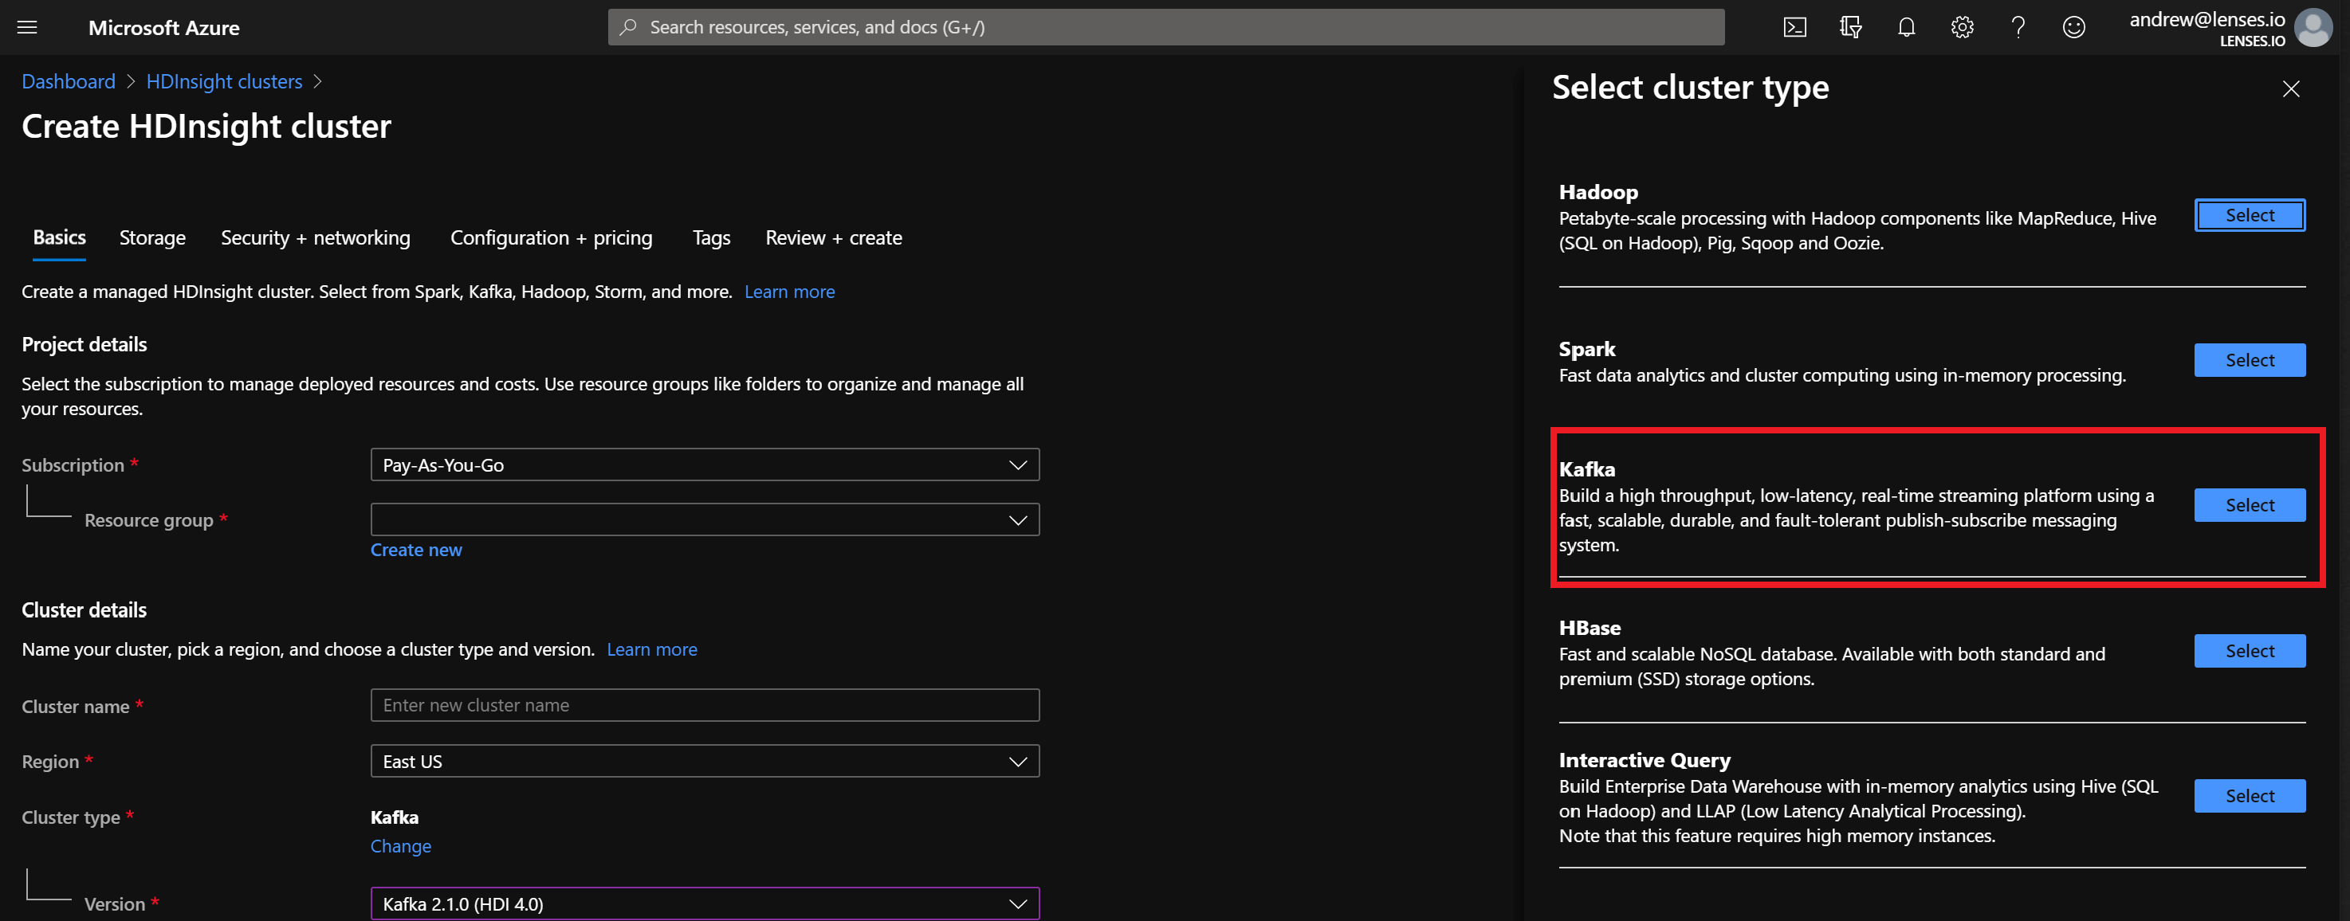Image resolution: width=2350 pixels, height=921 pixels.
Task: Click the chevron after HDInsight clusters breadcrumb
Action: tap(317, 81)
